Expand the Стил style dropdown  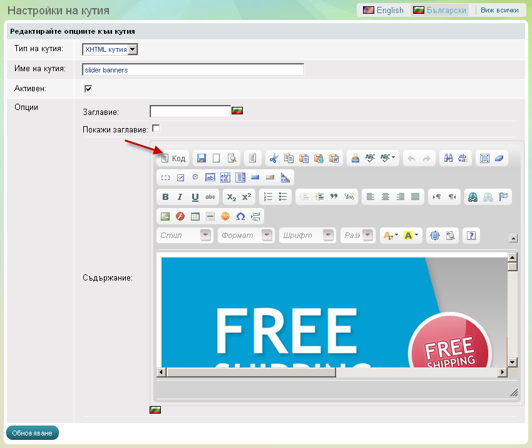click(x=205, y=236)
